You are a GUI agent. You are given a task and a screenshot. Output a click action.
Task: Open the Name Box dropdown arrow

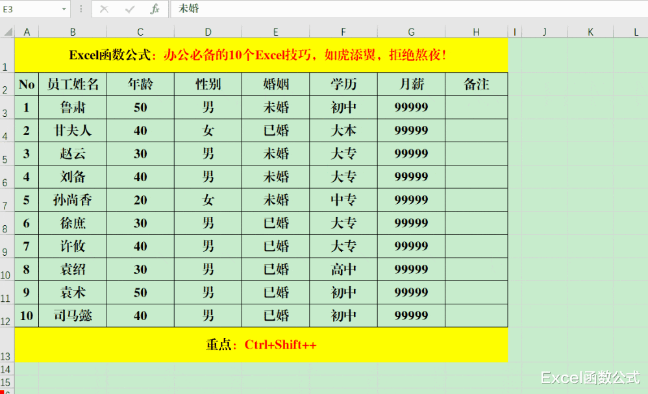pyautogui.click(x=63, y=9)
